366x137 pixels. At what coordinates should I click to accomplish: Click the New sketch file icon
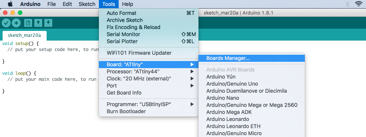(x=28, y=23)
